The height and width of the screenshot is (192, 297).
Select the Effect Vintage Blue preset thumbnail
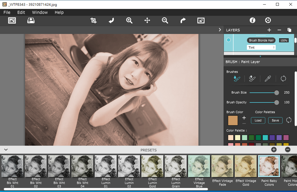[x=199, y=166]
